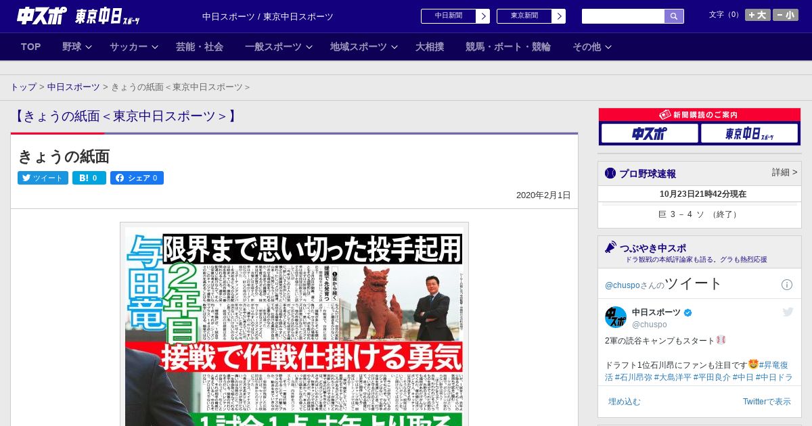This screenshot has height=426, width=812.
Task: Open 競馬・ボート・競輪 menu item
Action: pos(508,47)
